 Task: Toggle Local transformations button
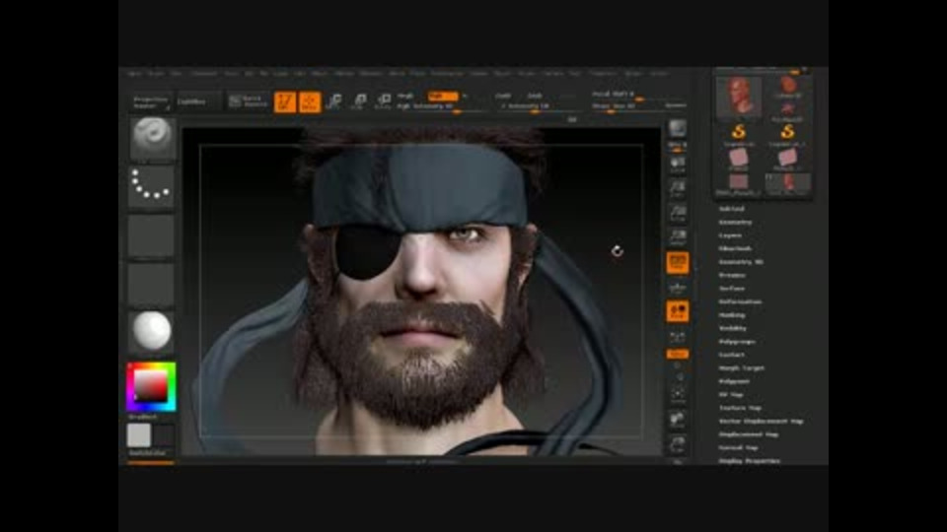pos(678,311)
